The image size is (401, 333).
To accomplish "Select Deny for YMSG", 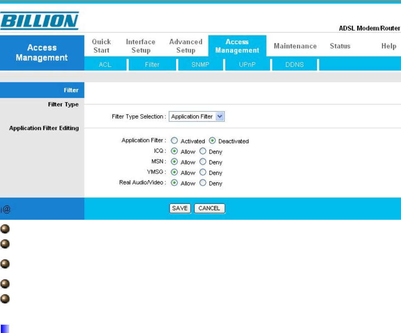I will 203,172.
